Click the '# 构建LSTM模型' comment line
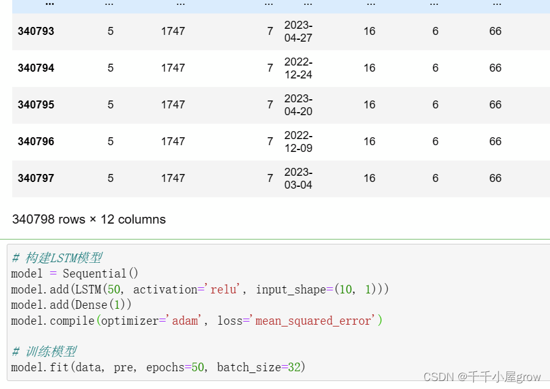Screen dimensions: 550x389 click(56, 258)
